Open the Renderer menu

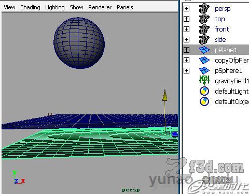tap(100, 7)
